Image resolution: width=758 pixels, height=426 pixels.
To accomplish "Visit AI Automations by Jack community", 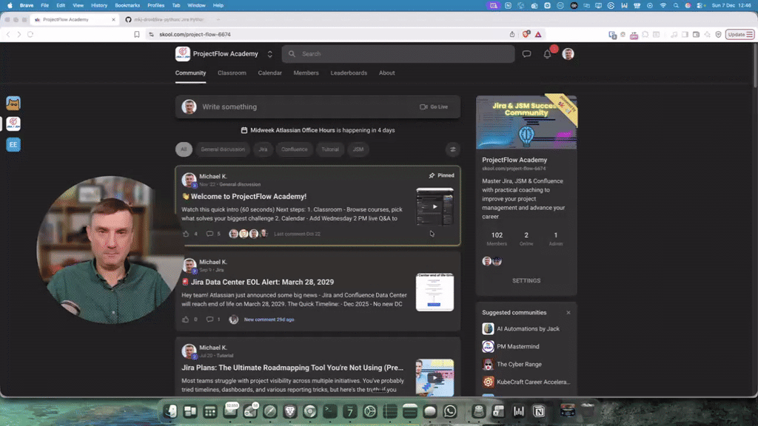I will tap(530, 328).
